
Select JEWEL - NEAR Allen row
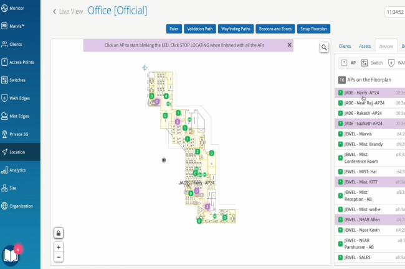pos(370,220)
